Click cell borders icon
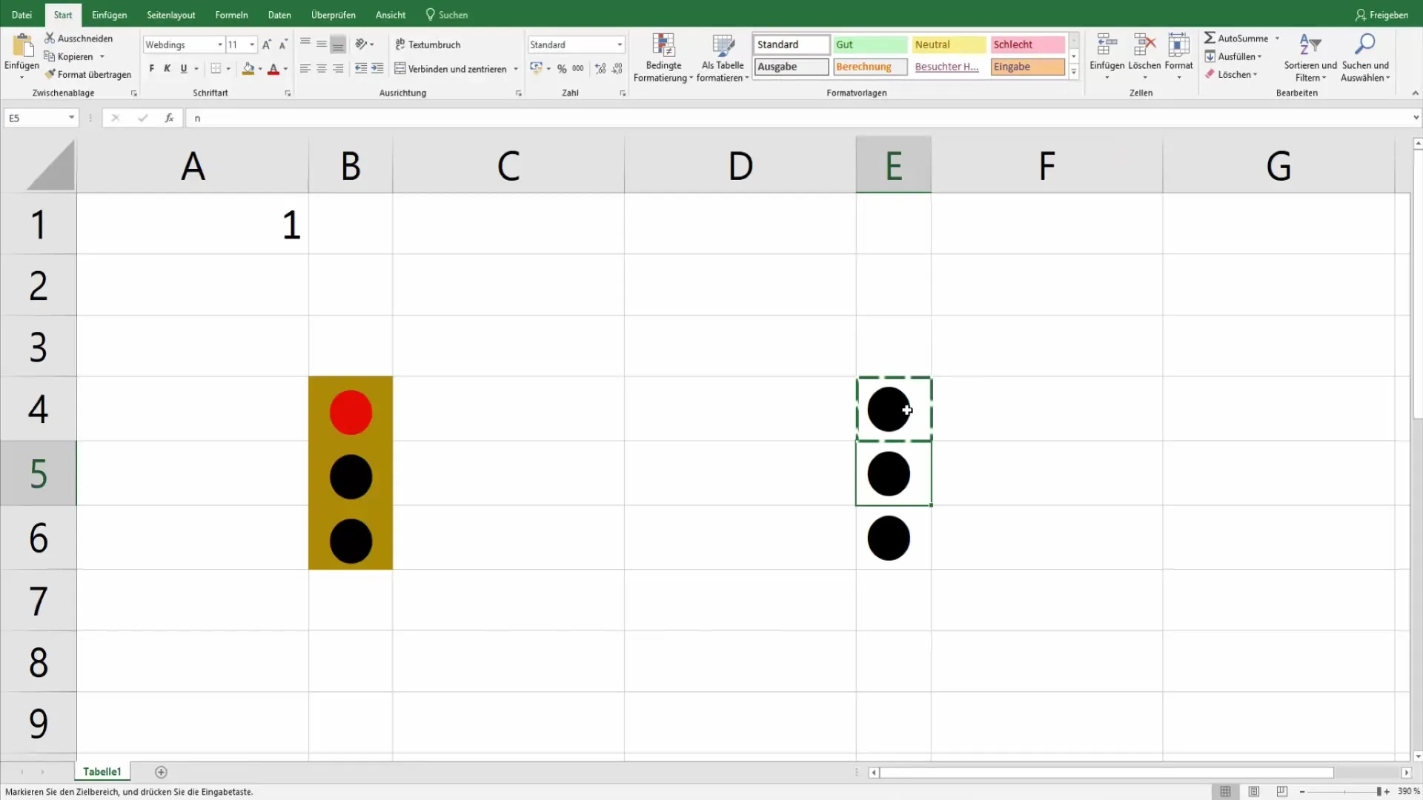1423x800 pixels. pyautogui.click(x=216, y=69)
